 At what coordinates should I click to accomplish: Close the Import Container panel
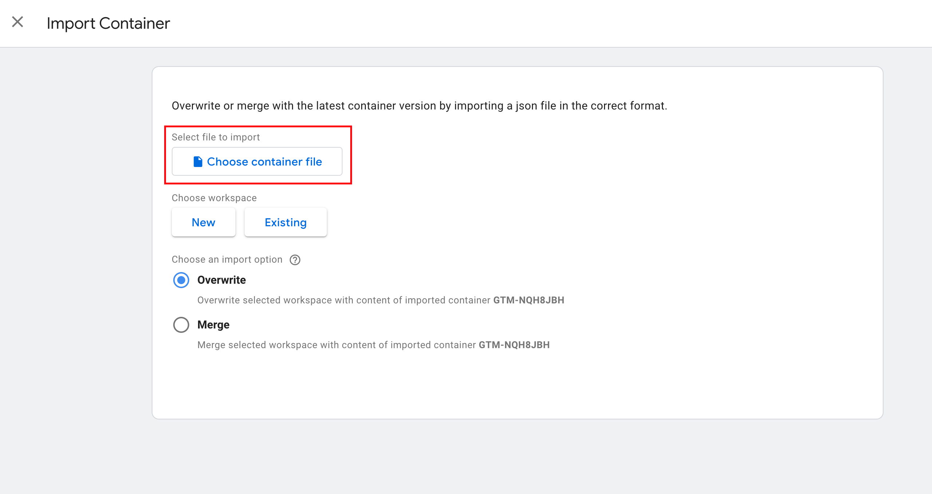click(x=17, y=22)
